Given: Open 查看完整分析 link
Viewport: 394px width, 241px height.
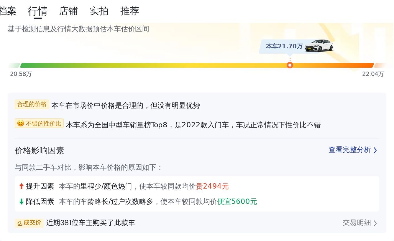Looking at the screenshot, I should 349,150.
